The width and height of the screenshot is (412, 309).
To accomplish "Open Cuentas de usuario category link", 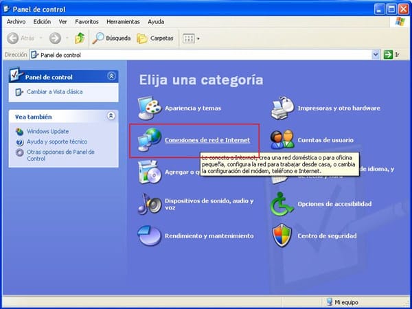I will coord(325,140).
